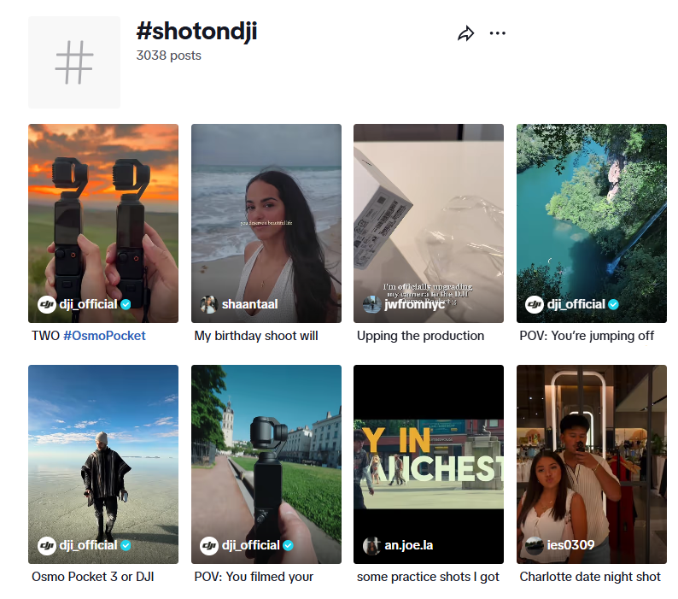The image size is (678, 599).
Task: Open the three-dot more options menu
Action: pos(498,33)
